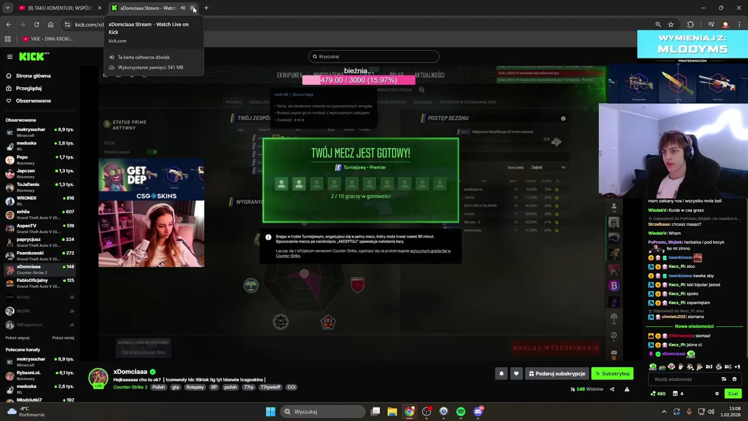Go back in browser history

tap(8, 25)
